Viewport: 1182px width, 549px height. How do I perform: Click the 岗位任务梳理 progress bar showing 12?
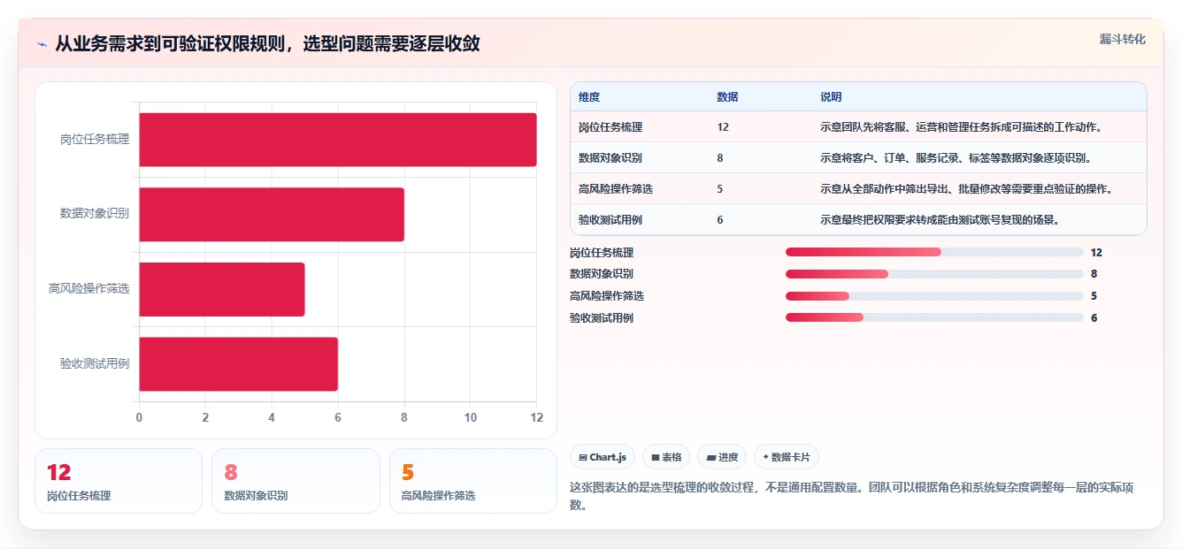point(934,252)
